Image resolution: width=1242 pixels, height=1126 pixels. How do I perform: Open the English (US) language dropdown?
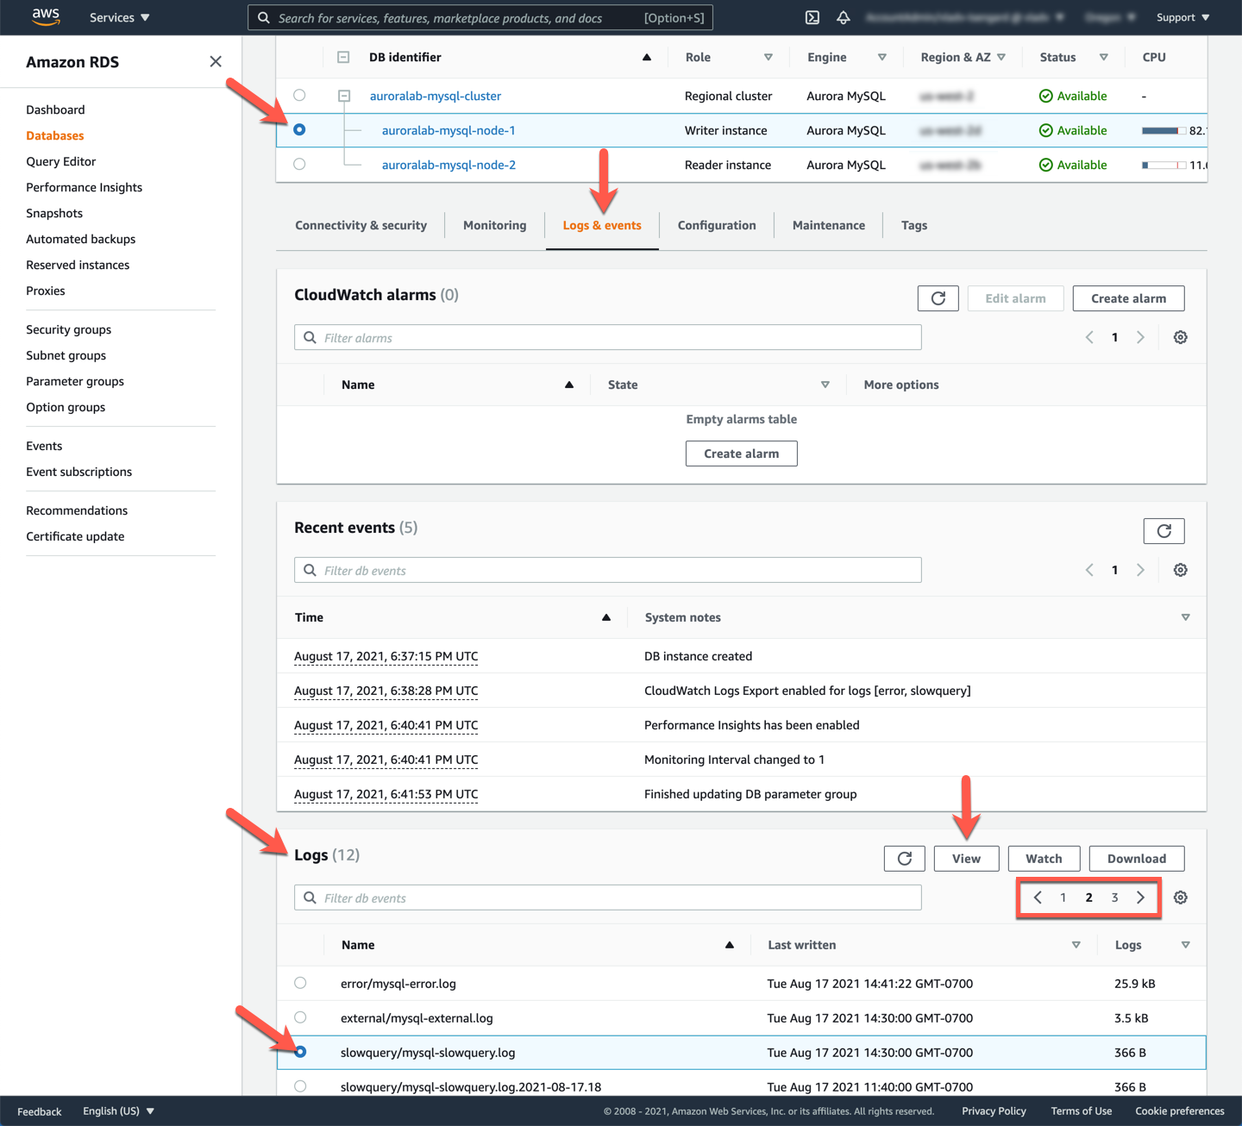[x=118, y=1110]
